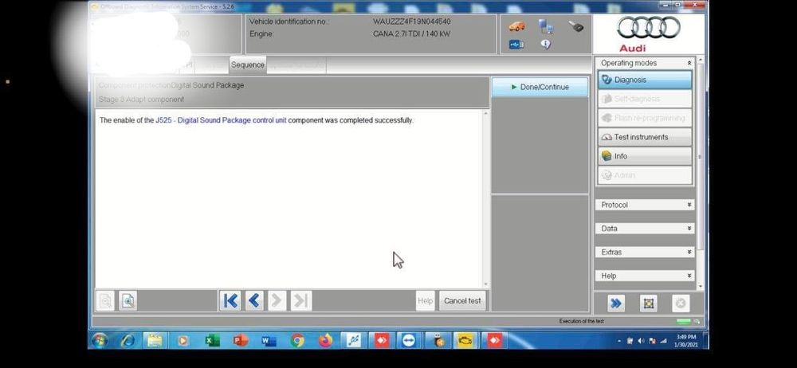This screenshot has height=368, width=797.
Task: Jump to the first page arrow
Action: (230, 301)
